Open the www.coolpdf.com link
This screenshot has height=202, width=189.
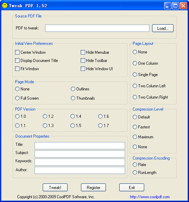150,197
